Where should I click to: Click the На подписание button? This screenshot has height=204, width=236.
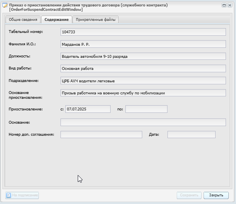[22, 195]
